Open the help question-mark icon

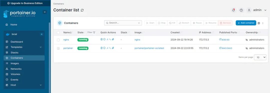coord(241,10)
